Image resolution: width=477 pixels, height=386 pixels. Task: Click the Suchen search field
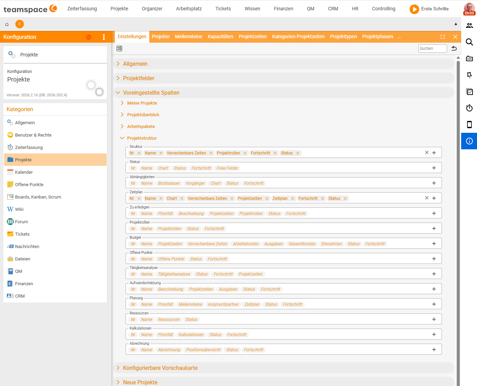(432, 49)
